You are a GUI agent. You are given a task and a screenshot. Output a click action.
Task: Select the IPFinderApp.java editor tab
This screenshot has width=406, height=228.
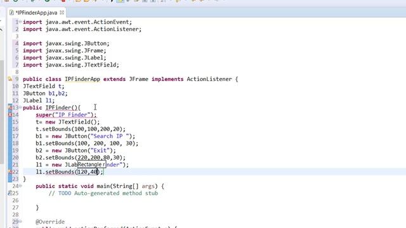(36, 13)
